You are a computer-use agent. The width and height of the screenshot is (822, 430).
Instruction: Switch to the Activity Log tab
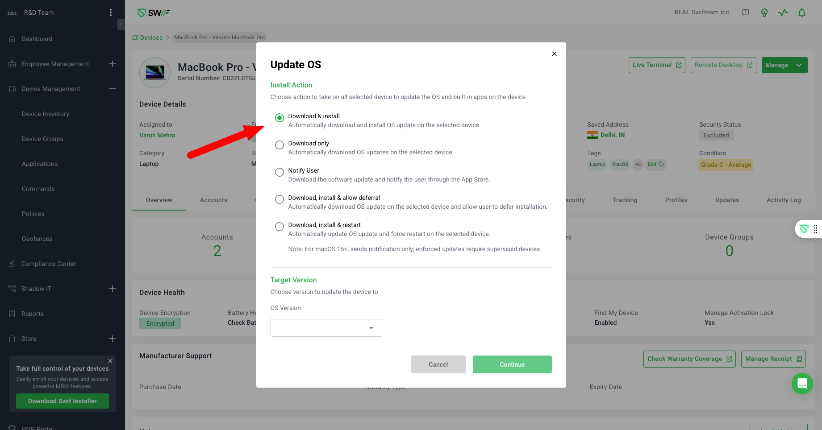(784, 200)
